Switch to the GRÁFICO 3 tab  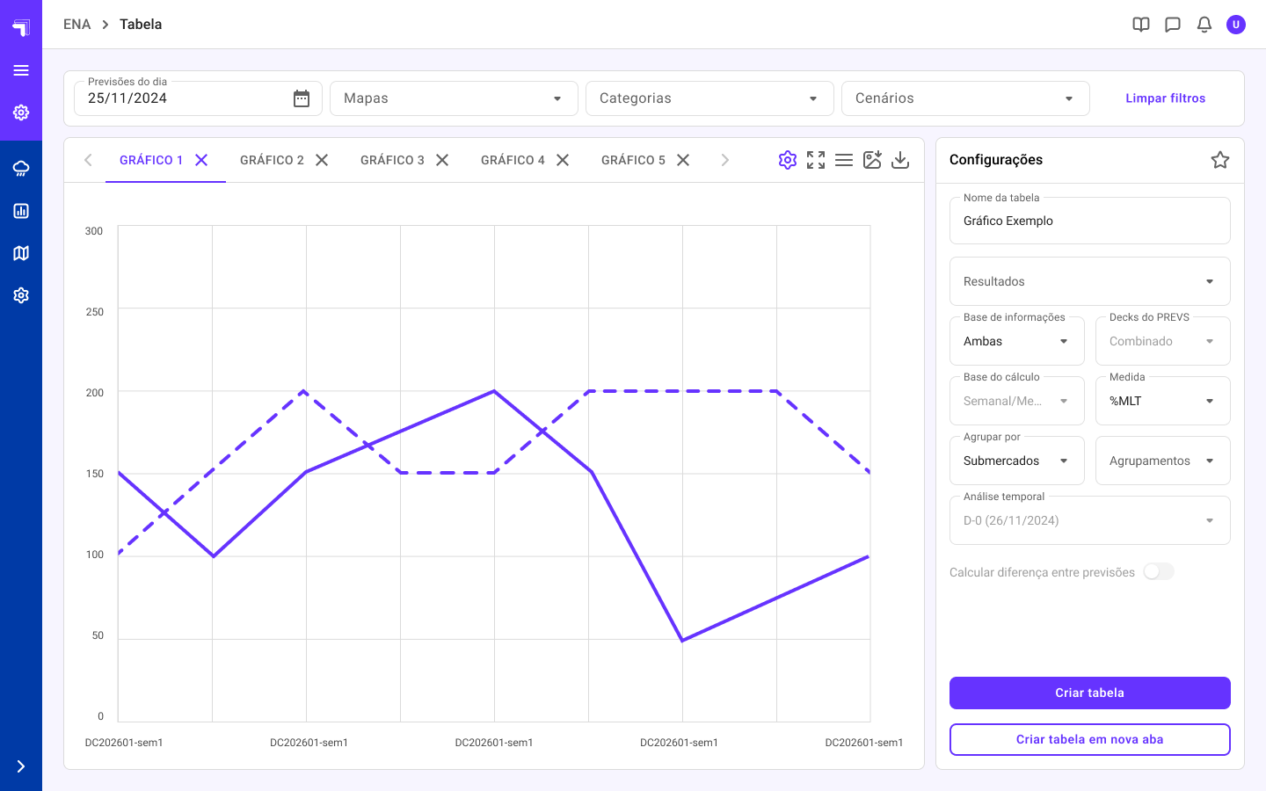[x=392, y=160]
